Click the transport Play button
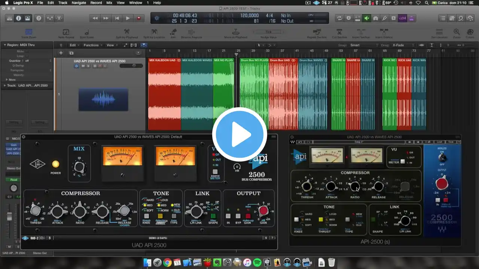 (128, 18)
